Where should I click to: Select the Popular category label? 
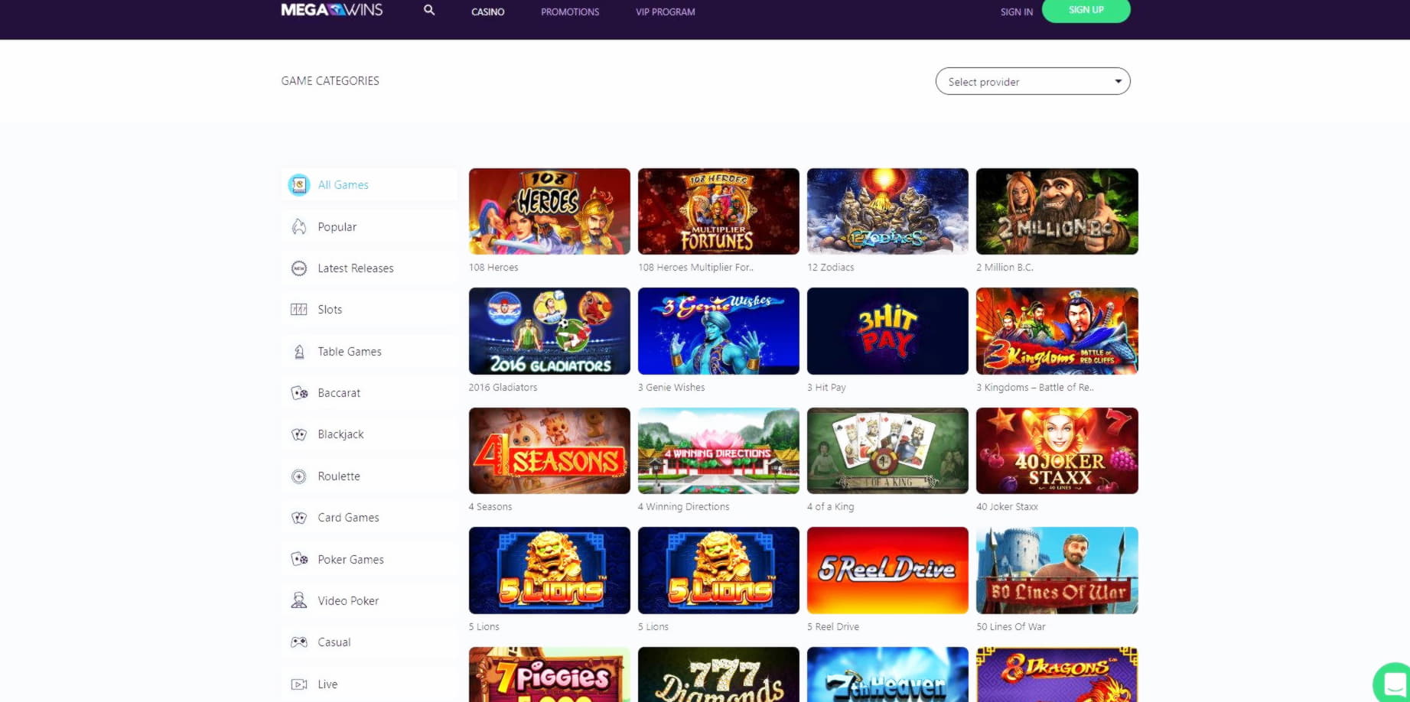[337, 226]
